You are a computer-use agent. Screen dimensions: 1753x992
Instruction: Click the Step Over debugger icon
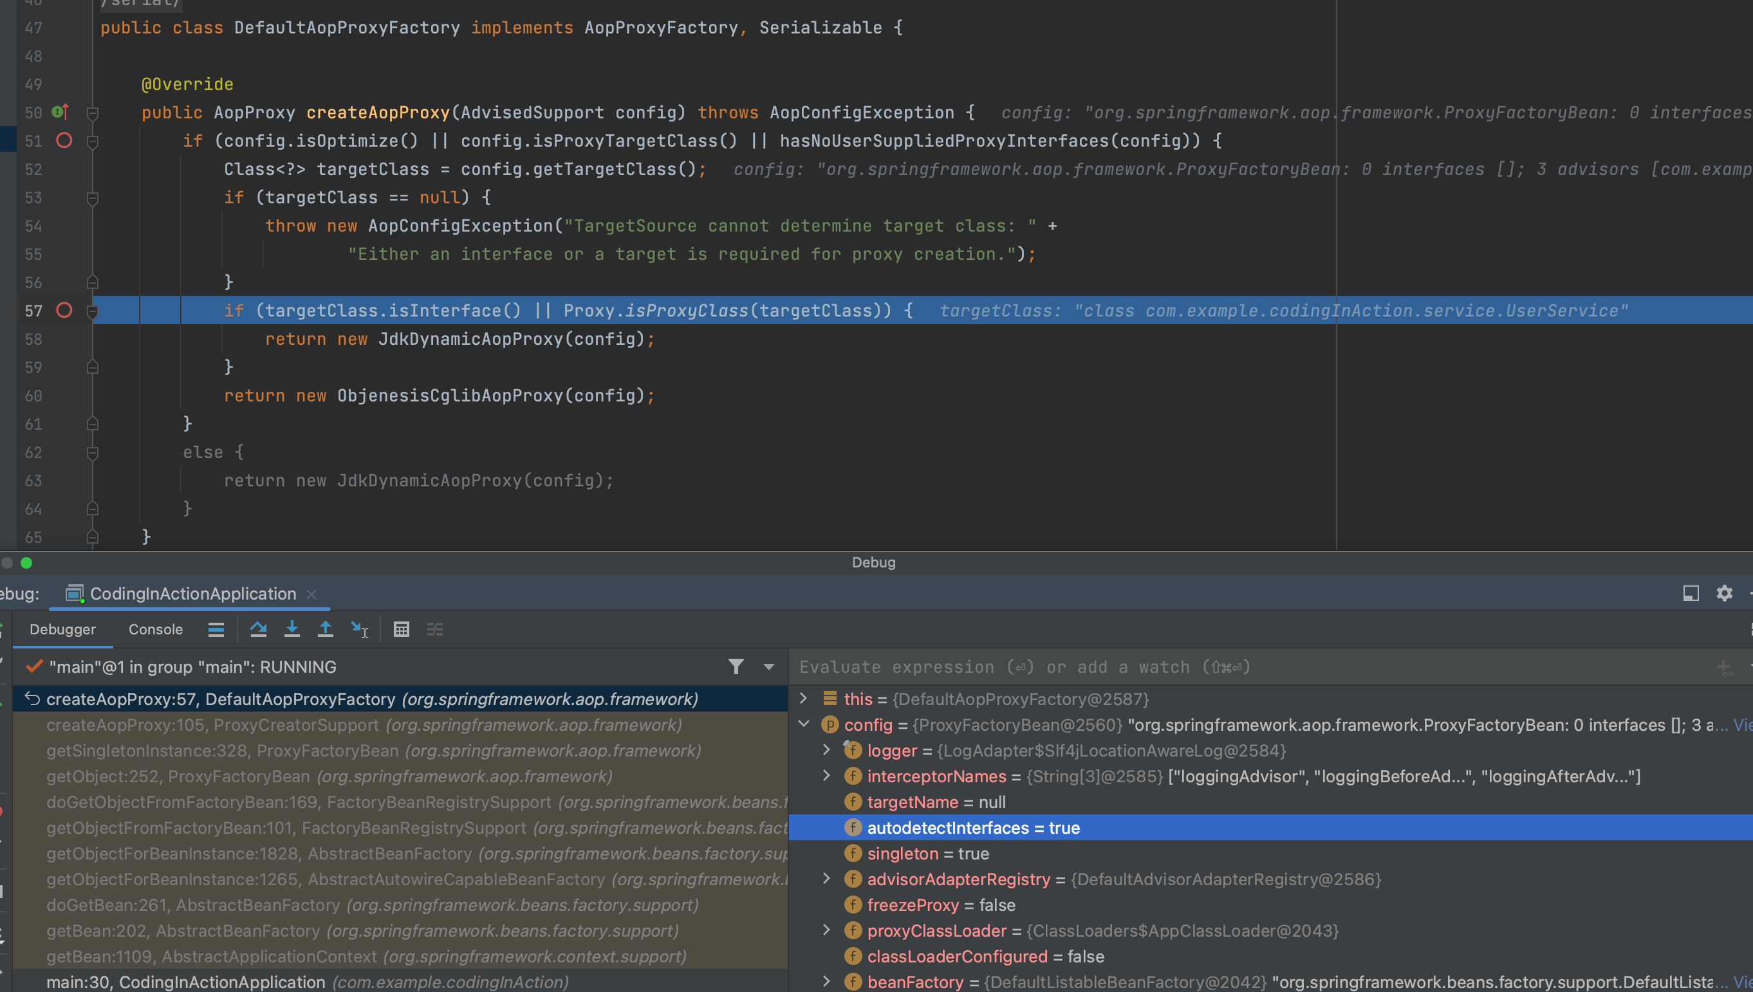pos(258,630)
